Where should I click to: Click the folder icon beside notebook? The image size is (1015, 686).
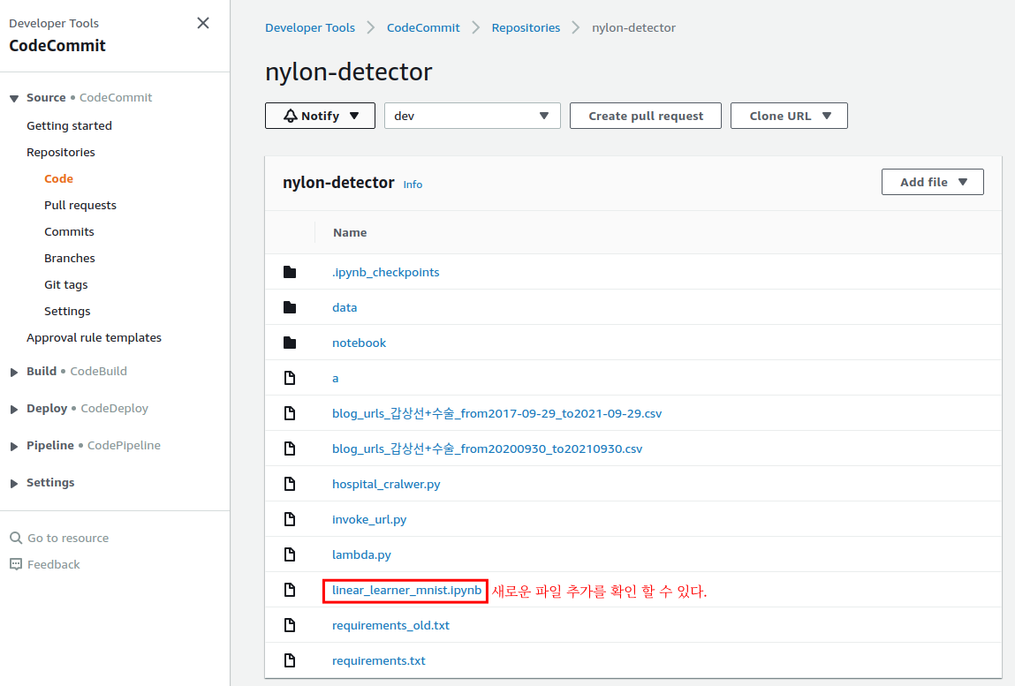(290, 343)
